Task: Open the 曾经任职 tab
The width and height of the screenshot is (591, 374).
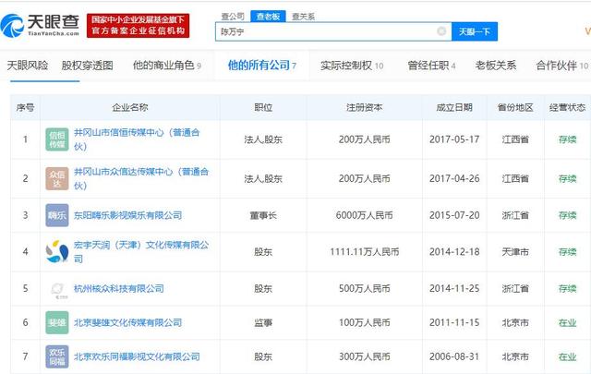Action: click(431, 66)
